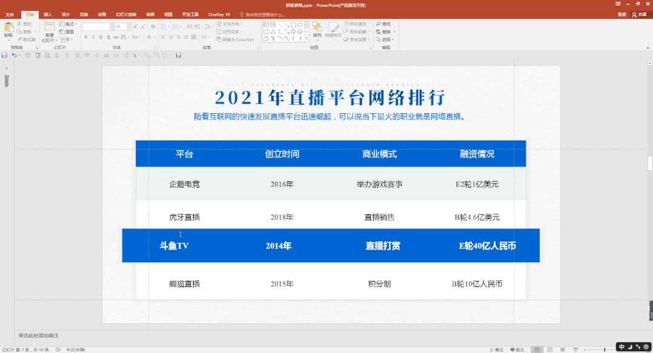Expand the collapsed slide thumbnail pane arrow

[x=6, y=68]
